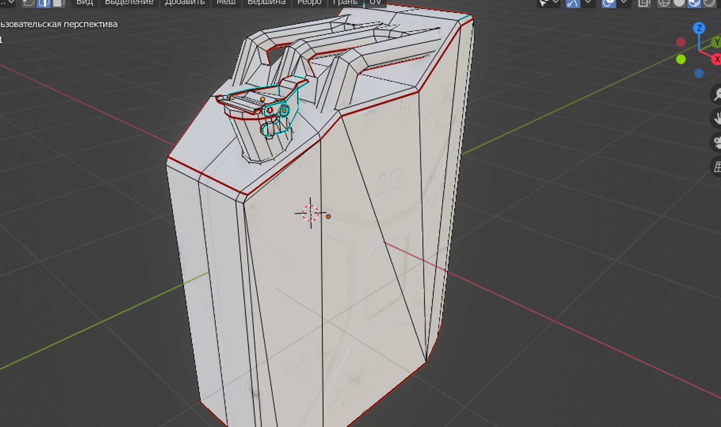This screenshot has height=427, width=721.
Task: Toggle viewport overlays display
Action: [x=608, y=3]
